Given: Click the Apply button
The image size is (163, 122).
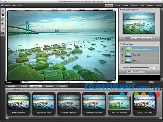Looking at the screenshot, I should (x=152, y=82).
